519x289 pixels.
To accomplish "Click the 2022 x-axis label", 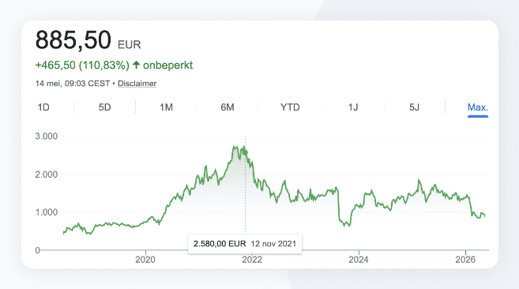I will (252, 260).
